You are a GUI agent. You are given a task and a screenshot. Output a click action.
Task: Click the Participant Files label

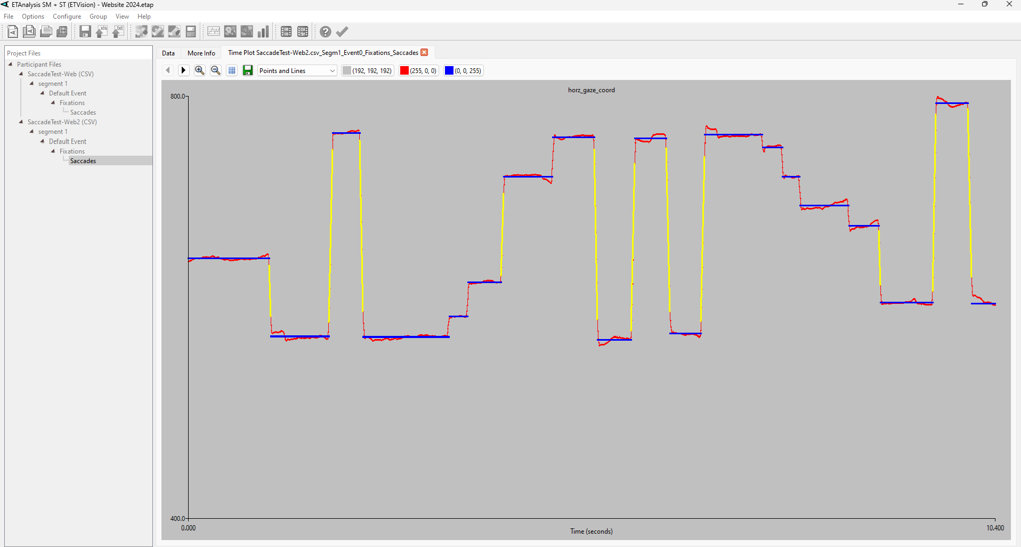[39, 65]
